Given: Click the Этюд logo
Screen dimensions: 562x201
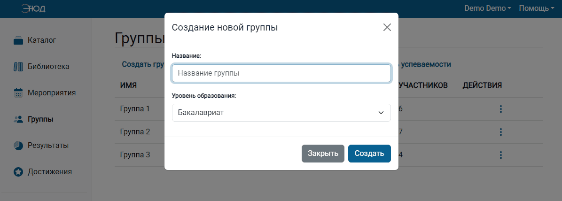Looking at the screenshot, I should point(33,8).
